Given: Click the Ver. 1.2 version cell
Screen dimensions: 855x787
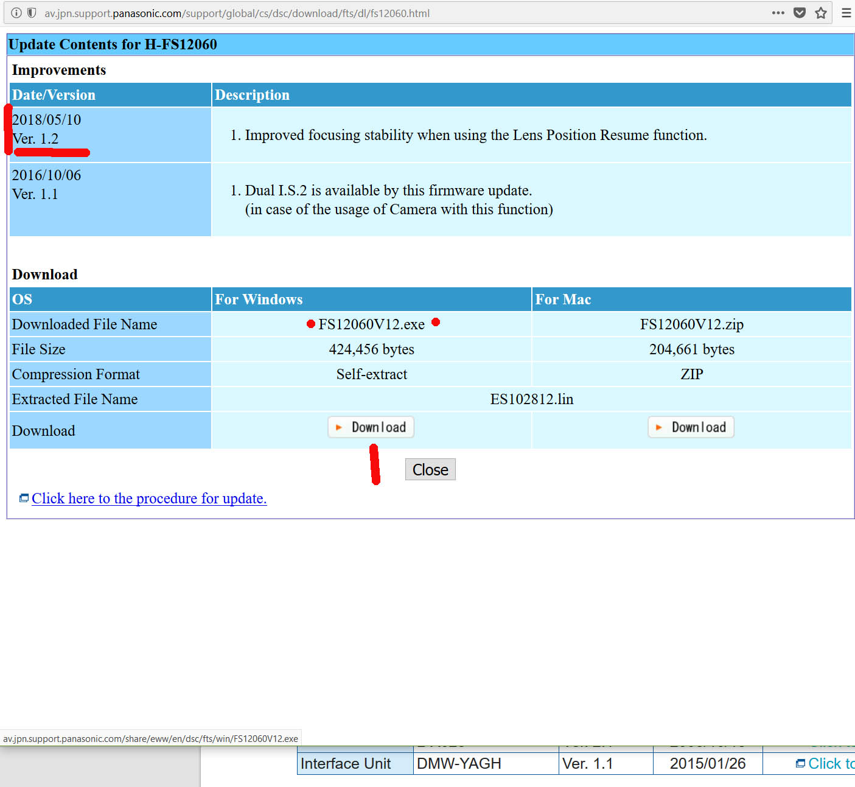Looking at the screenshot, I should (x=35, y=139).
